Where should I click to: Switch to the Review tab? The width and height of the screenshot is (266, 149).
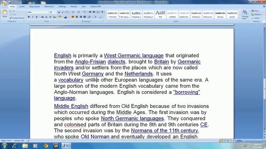click(74, 7)
